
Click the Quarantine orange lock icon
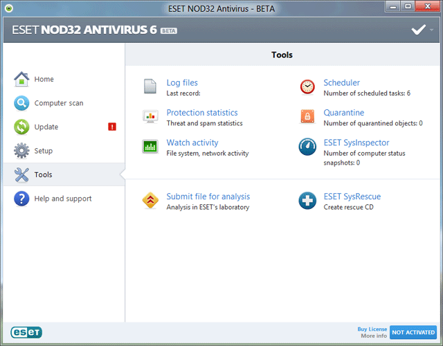tap(307, 116)
